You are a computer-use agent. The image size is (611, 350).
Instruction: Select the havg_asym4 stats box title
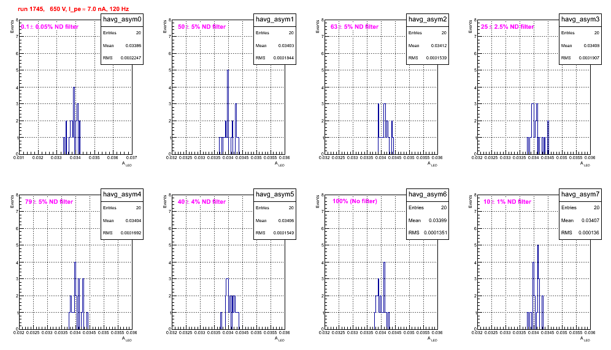point(122,195)
